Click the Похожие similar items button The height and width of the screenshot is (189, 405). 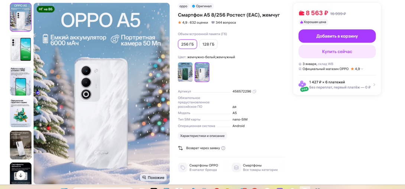153,177
